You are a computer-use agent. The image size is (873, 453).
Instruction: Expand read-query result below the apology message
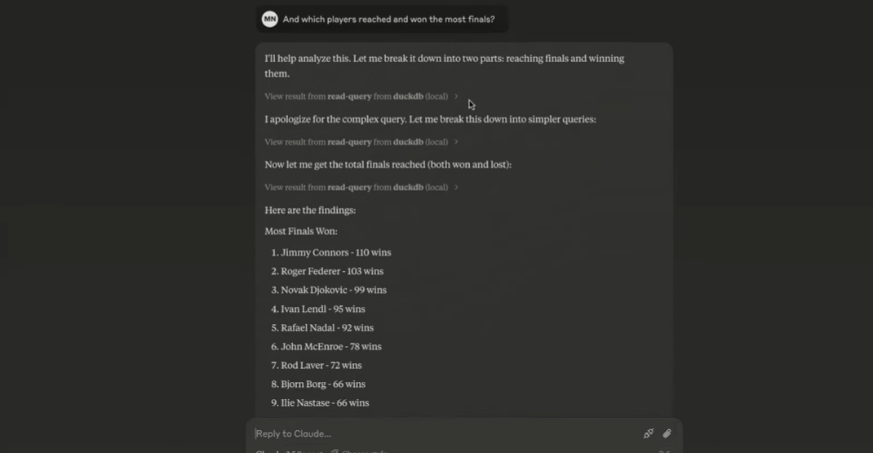pyautogui.click(x=361, y=142)
